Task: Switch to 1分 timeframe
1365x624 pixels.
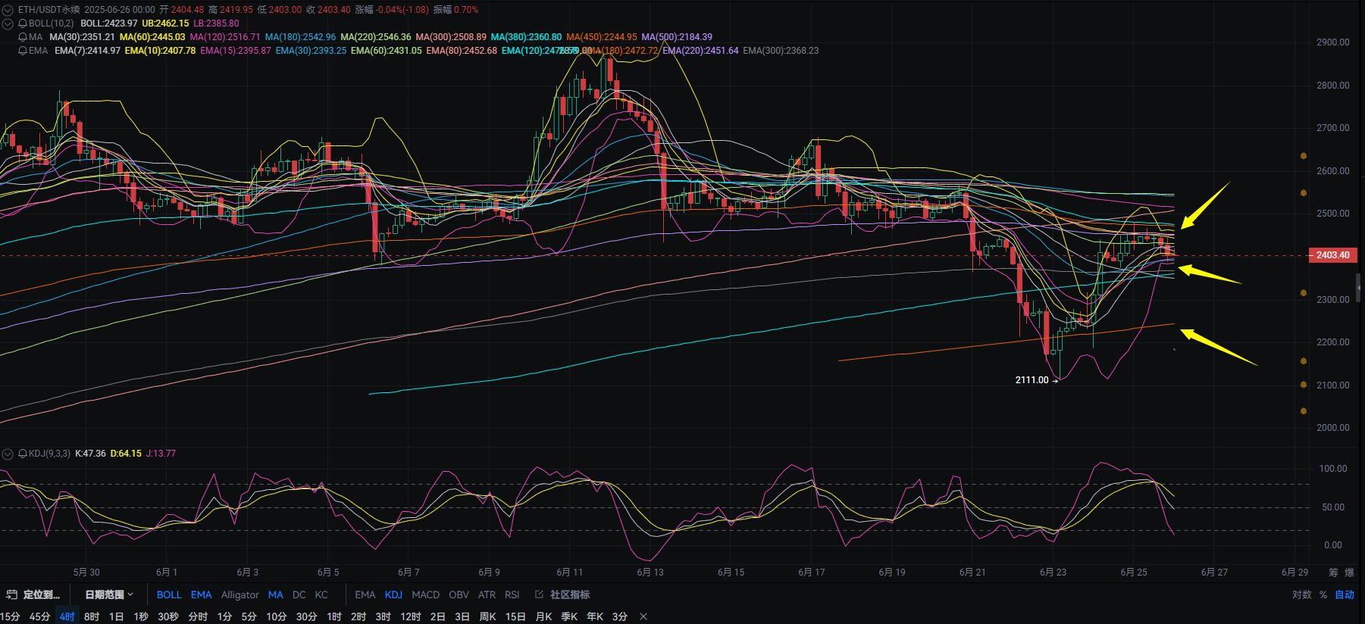Action: pos(224,616)
